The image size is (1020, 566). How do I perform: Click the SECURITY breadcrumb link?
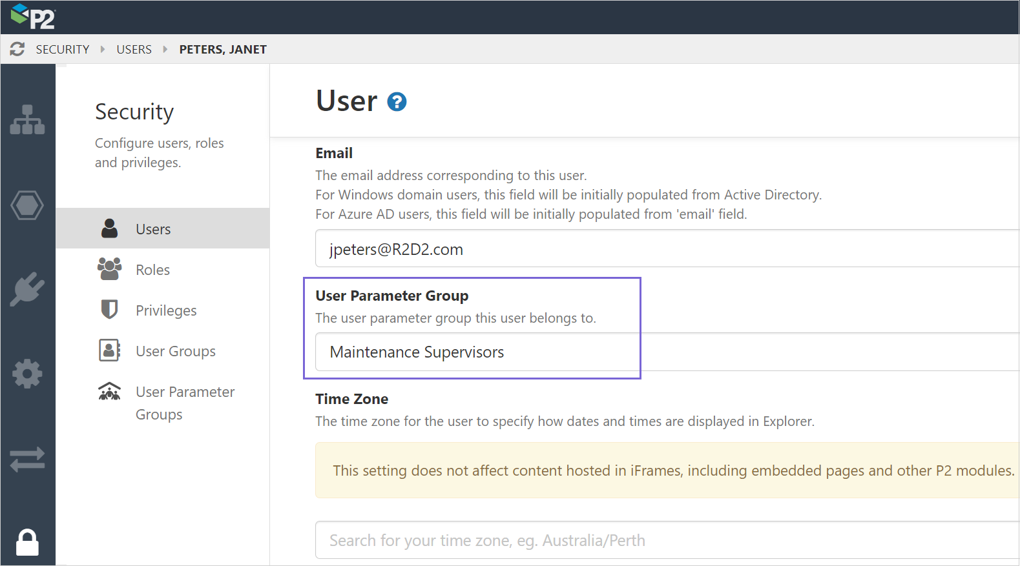(x=63, y=50)
